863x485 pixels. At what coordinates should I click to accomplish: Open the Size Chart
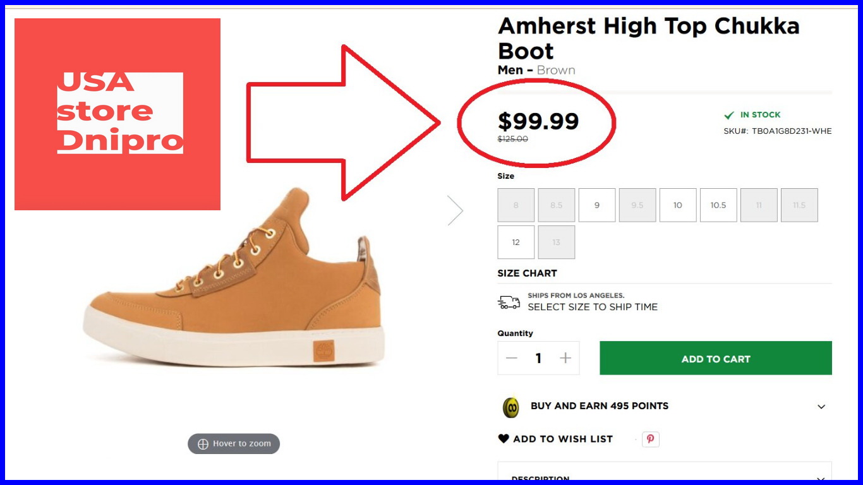(x=527, y=273)
